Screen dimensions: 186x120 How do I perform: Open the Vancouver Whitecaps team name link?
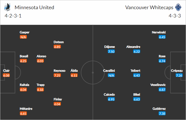point(149,7)
